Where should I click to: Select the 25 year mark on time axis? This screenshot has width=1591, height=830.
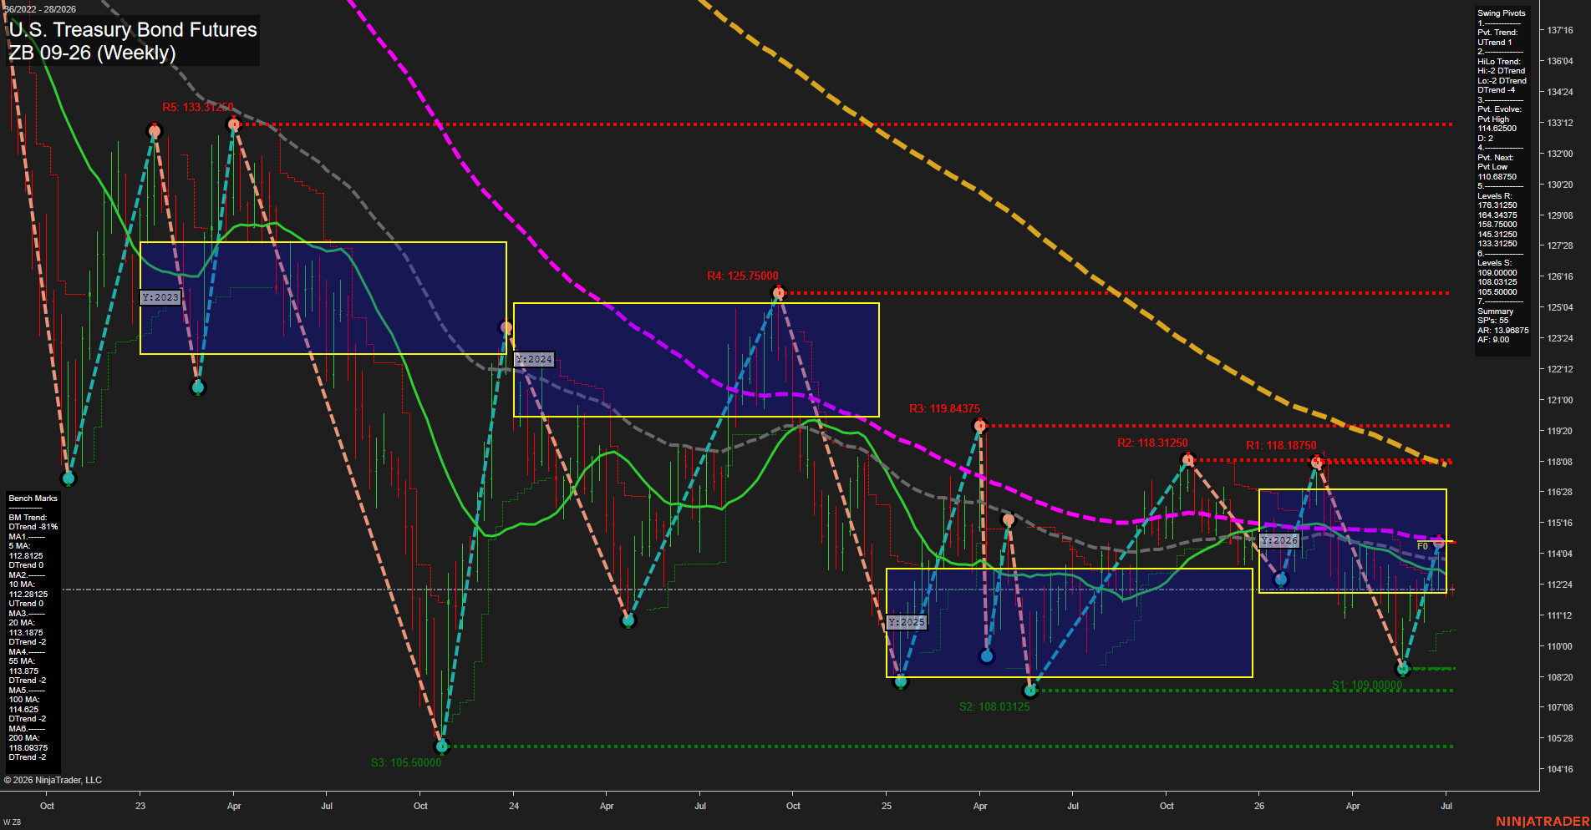tap(887, 806)
